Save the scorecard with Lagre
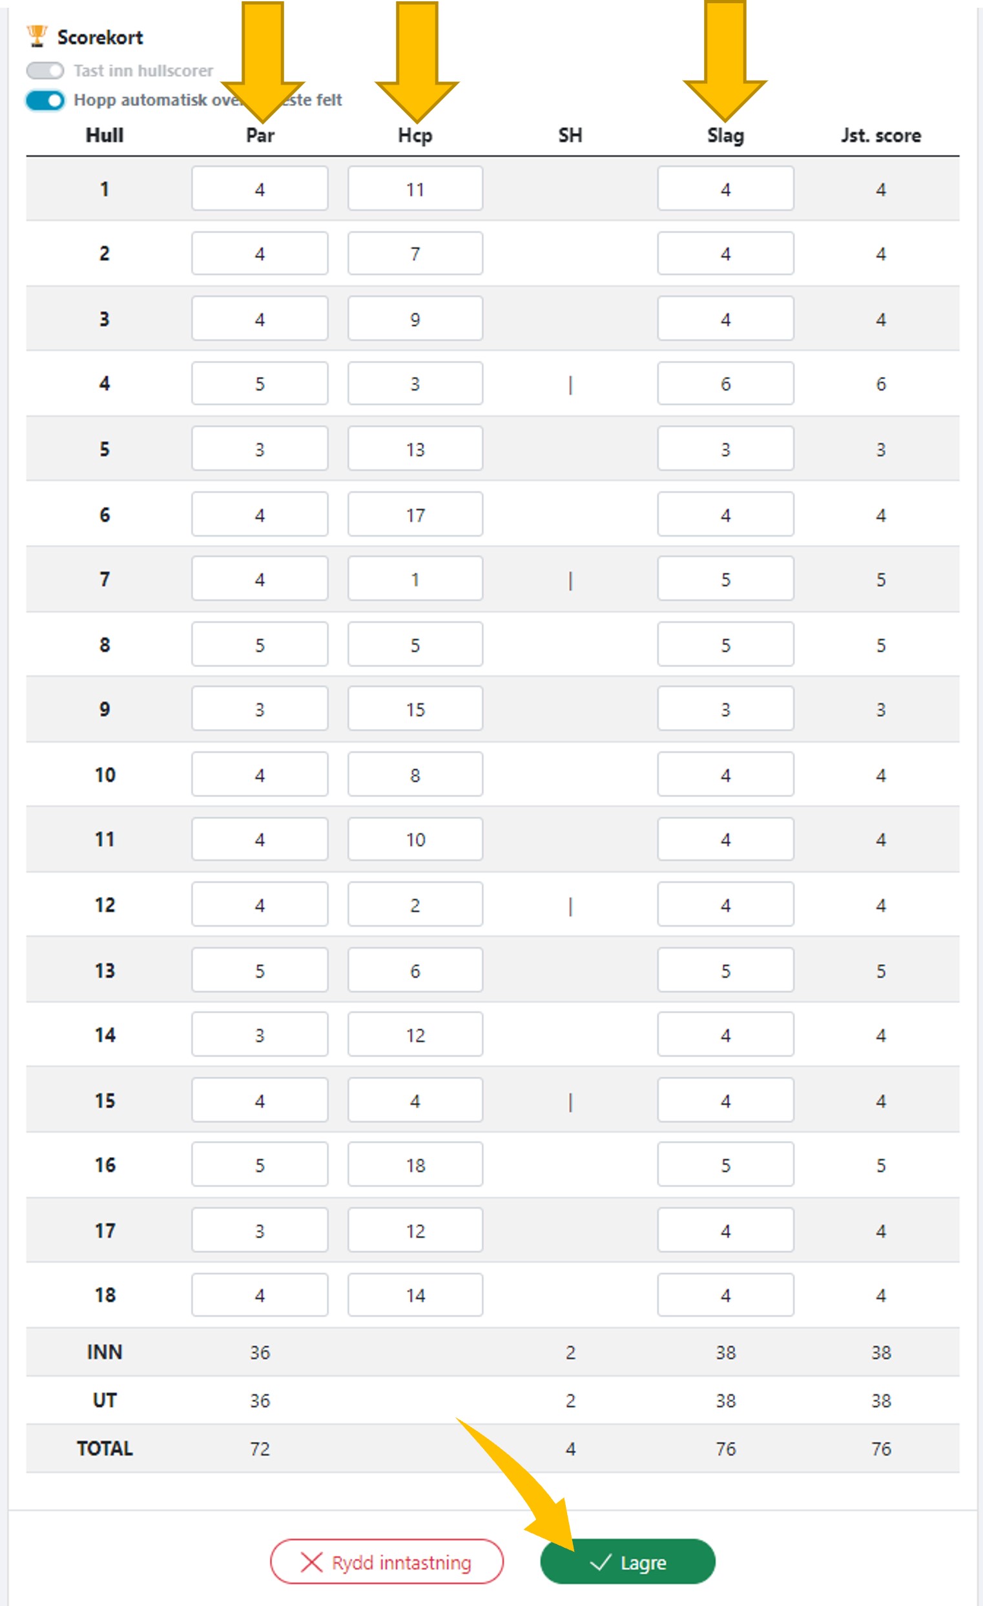This screenshot has height=1606, width=983. pyautogui.click(x=628, y=1561)
